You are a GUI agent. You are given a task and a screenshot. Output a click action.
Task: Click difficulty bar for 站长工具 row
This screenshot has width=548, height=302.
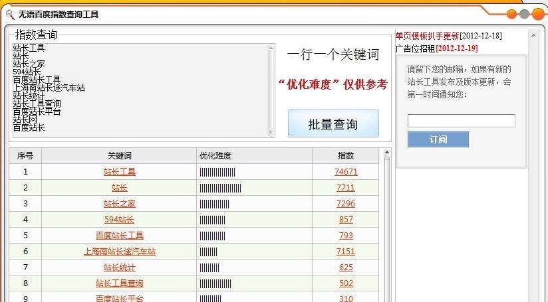pos(217,171)
